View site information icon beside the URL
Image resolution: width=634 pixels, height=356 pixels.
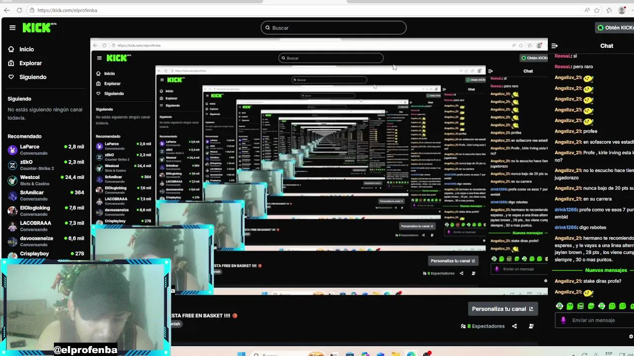pyautogui.click(x=32, y=10)
